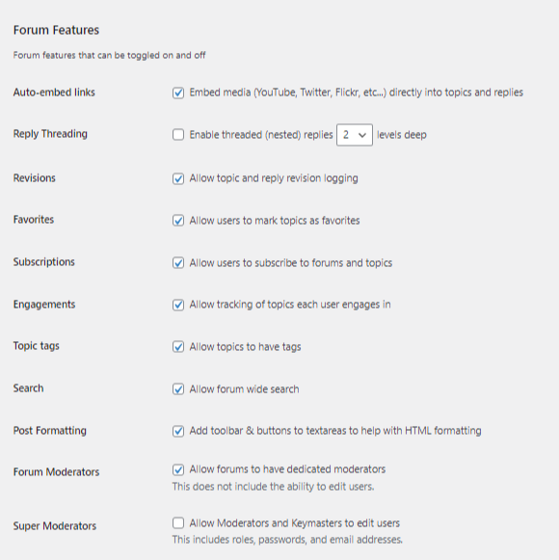
Task: Click the 'Enable threaded (nested) replies' label text
Action: point(261,135)
